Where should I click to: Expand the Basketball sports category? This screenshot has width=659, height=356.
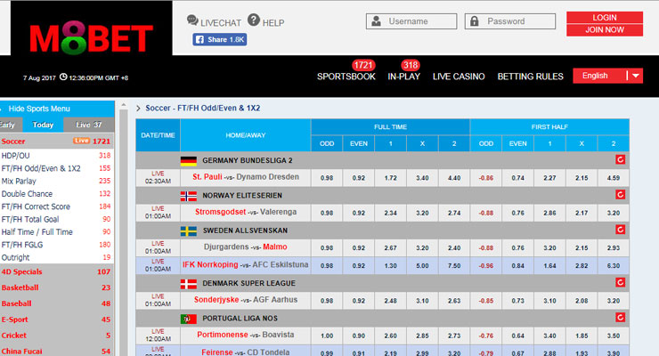coord(20,287)
